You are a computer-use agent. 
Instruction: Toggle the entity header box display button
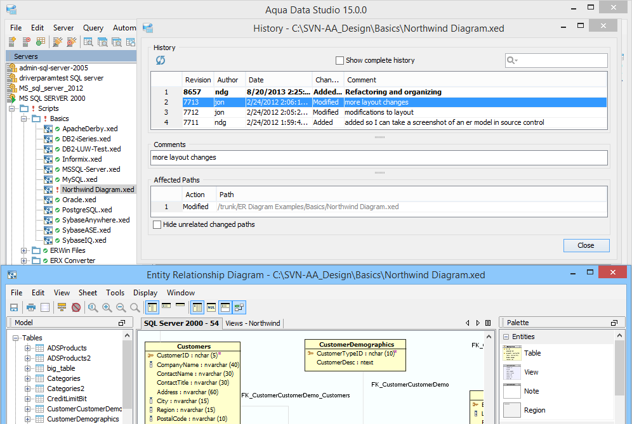tap(225, 307)
